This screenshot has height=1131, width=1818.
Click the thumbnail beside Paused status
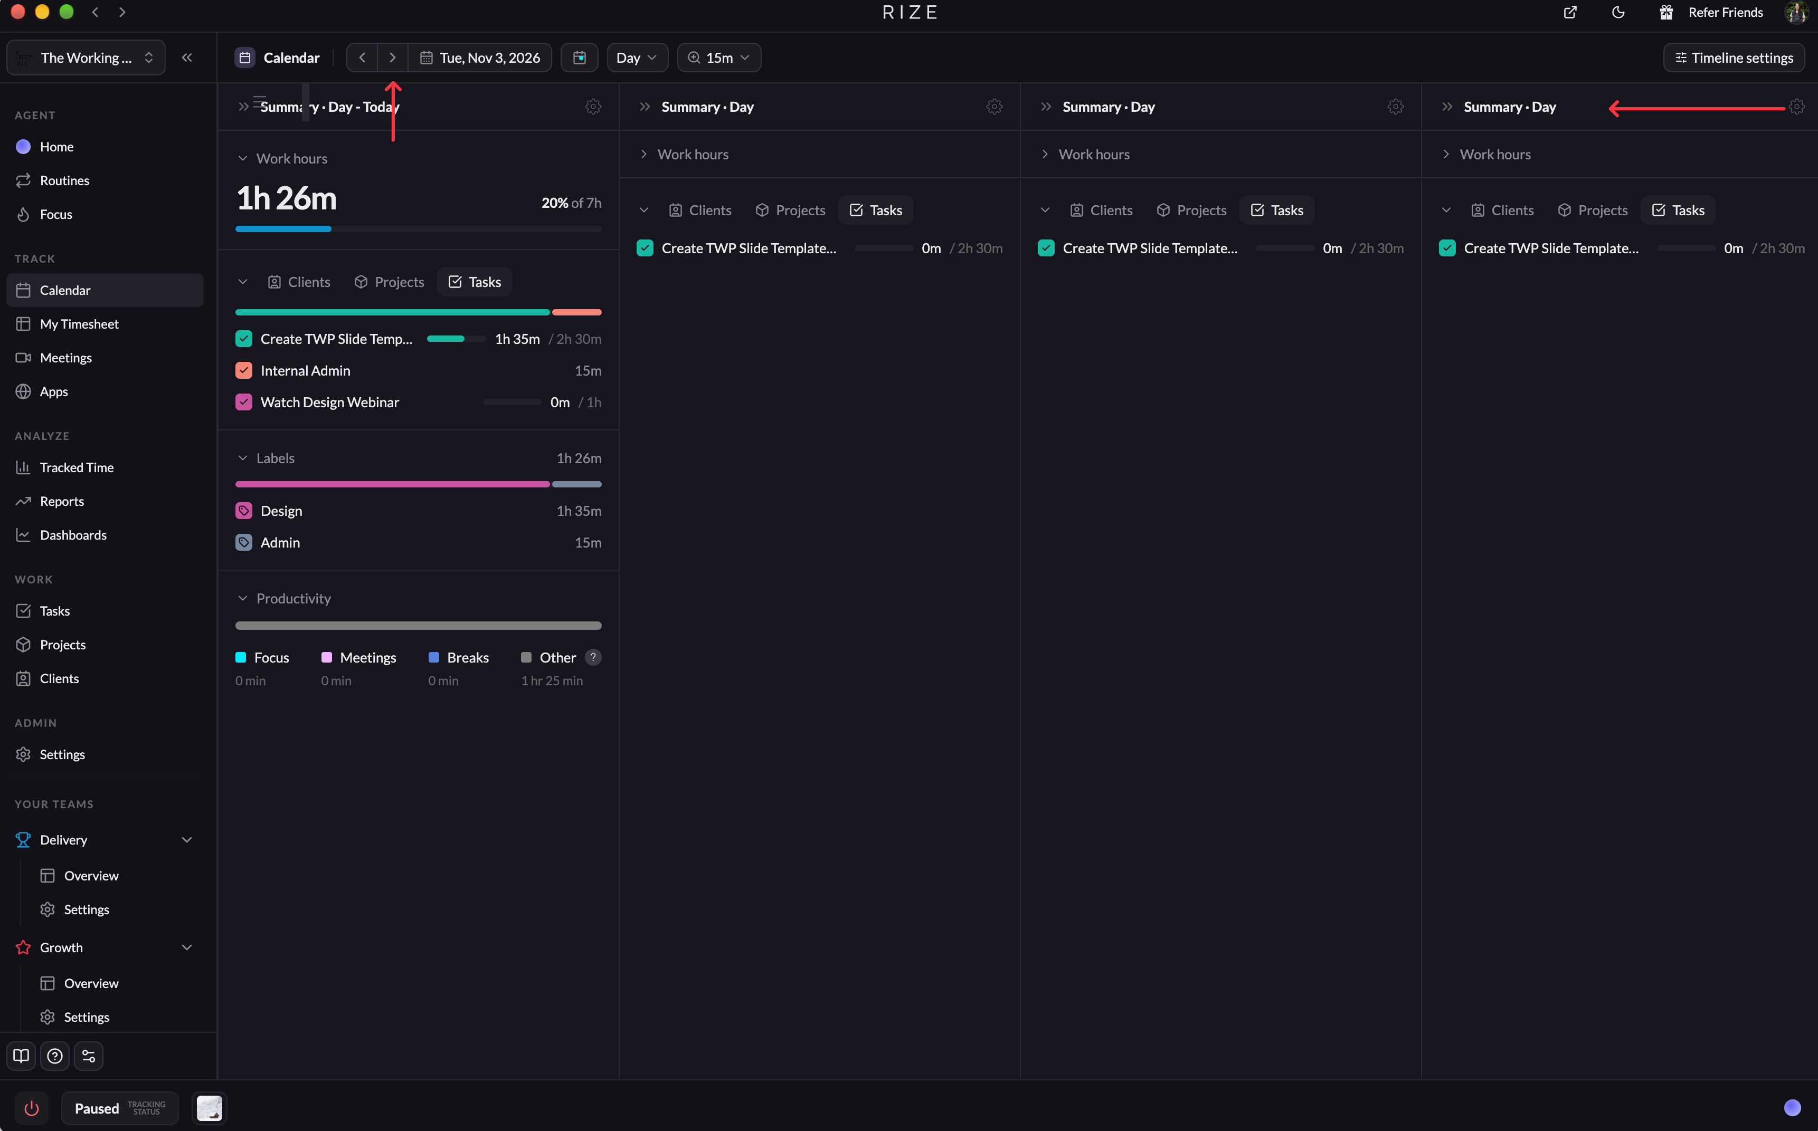[x=210, y=1108]
